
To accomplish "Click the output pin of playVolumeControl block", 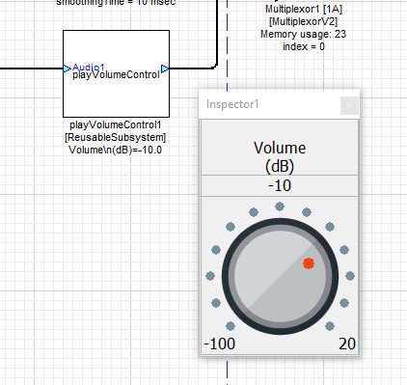I will tap(165, 69).
